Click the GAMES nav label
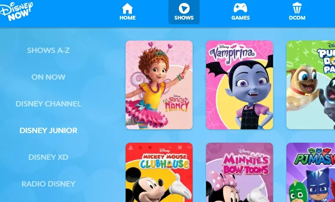Viewport: 335px width, 202px height. click(x=240, y=18)
